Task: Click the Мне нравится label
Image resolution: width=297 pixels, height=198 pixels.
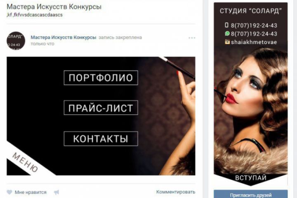Action: tap(31, 192)
